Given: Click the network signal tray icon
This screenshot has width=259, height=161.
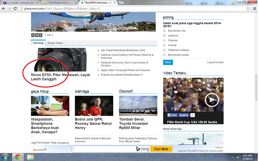Looking at the screenshot, I should coord(238,157).
